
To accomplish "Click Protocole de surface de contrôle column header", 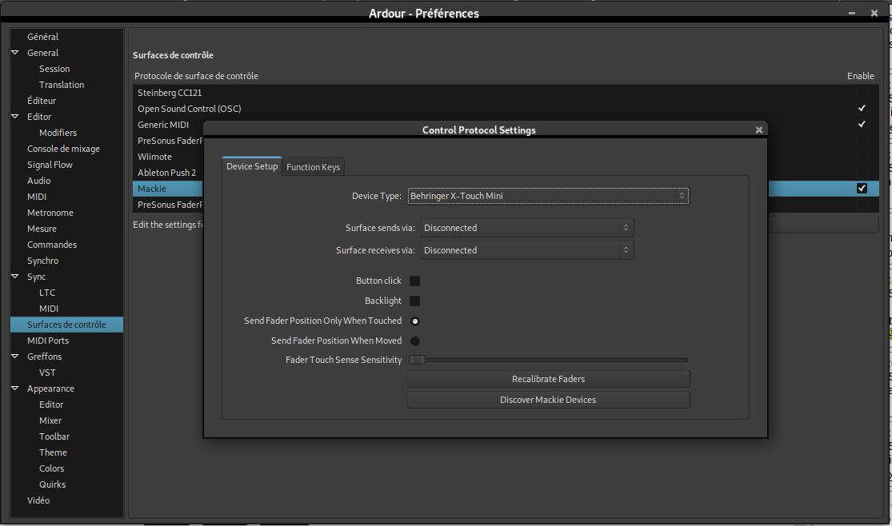I will click(x=196, y=76).
